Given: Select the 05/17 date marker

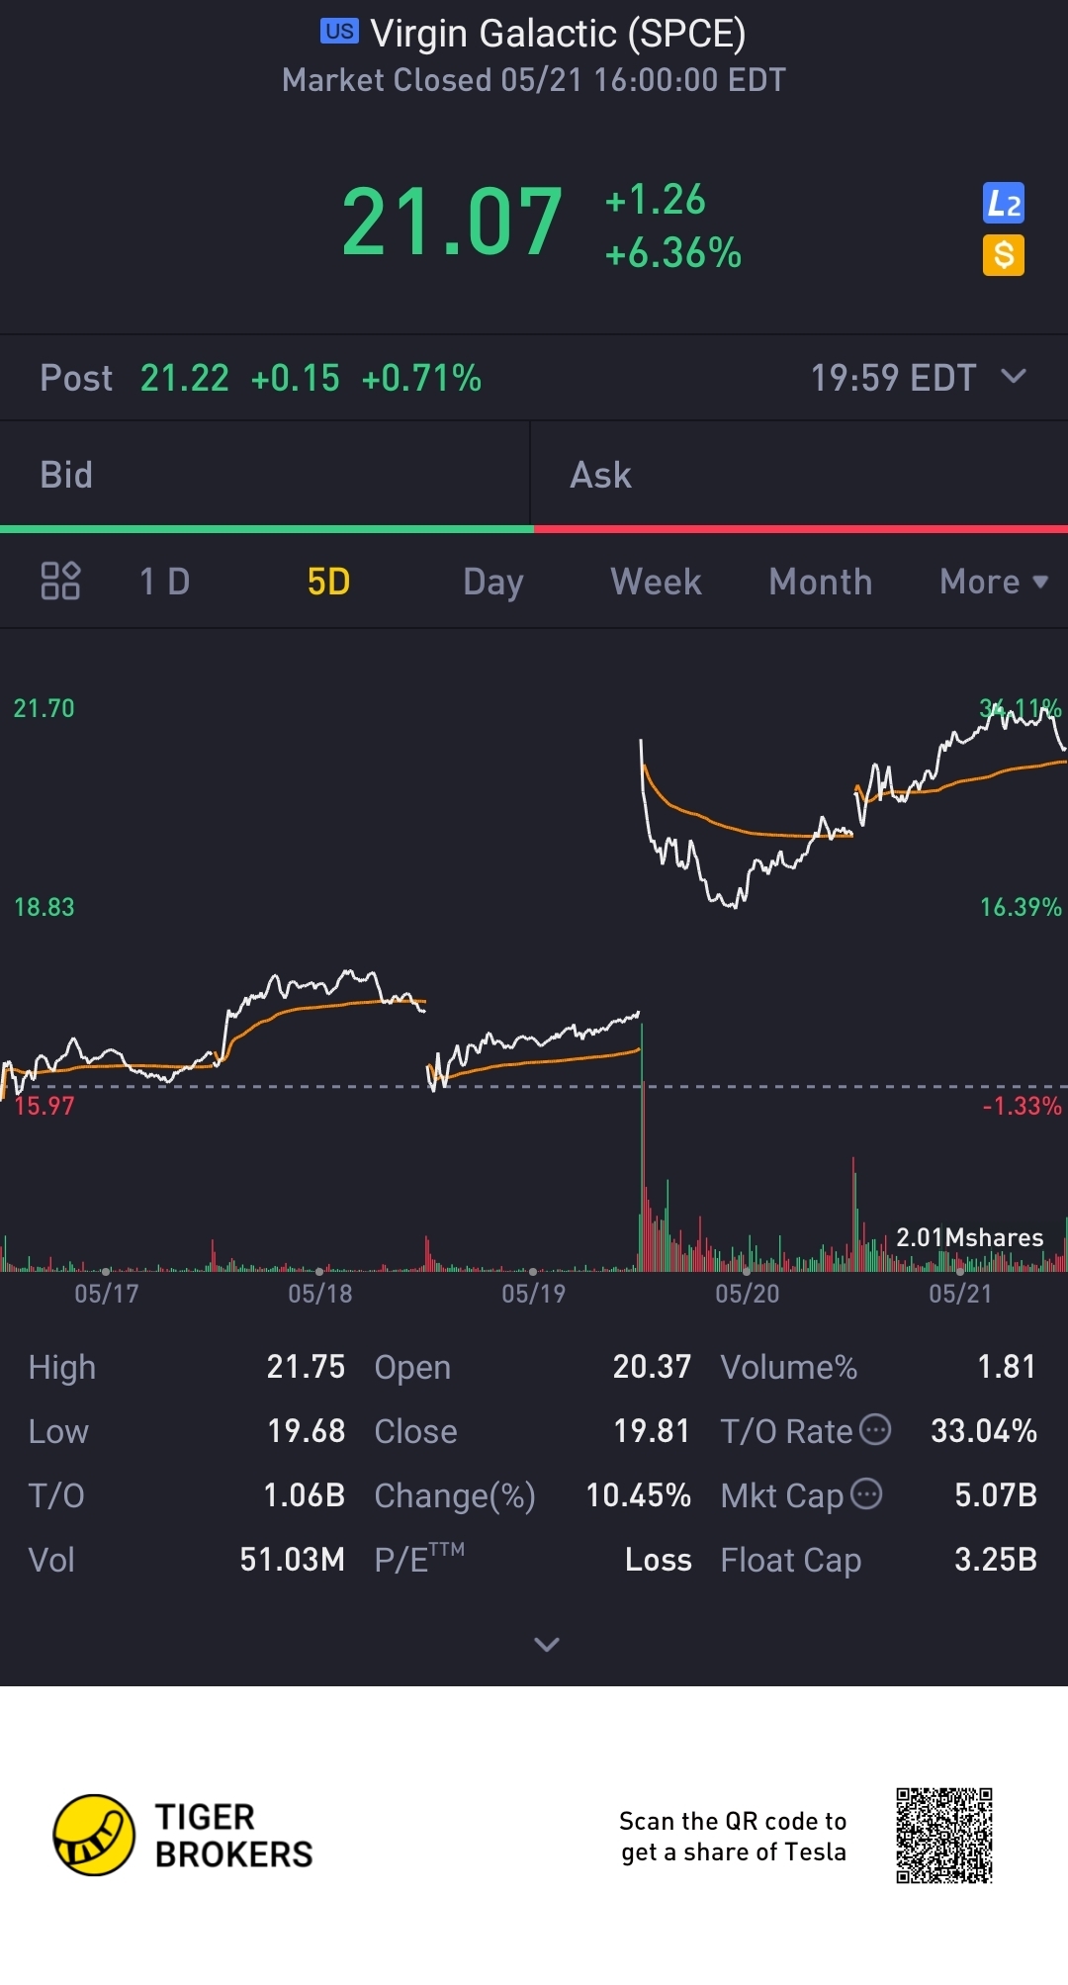Looking at the screenshot, I should [x=107, y=1293].
